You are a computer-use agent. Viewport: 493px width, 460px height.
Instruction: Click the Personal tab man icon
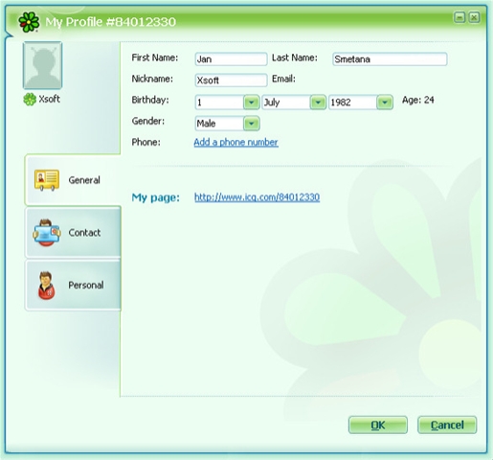coord(46,286)
